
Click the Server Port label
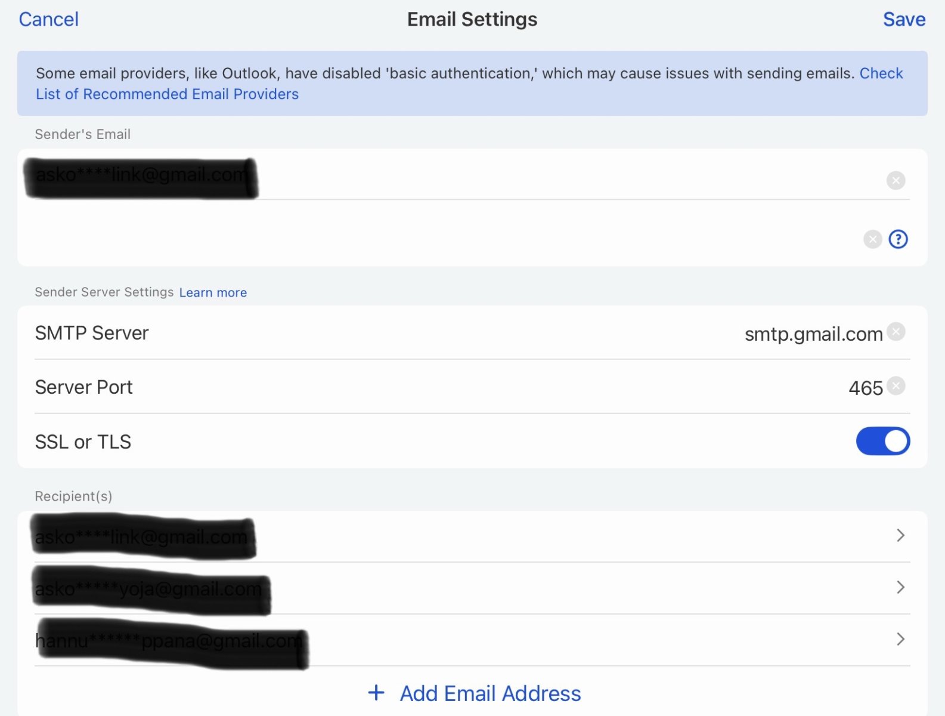click(x=84, y=387)
